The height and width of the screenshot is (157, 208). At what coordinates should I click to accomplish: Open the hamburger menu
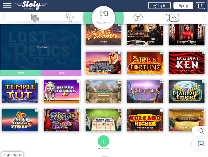pos(7,5)
